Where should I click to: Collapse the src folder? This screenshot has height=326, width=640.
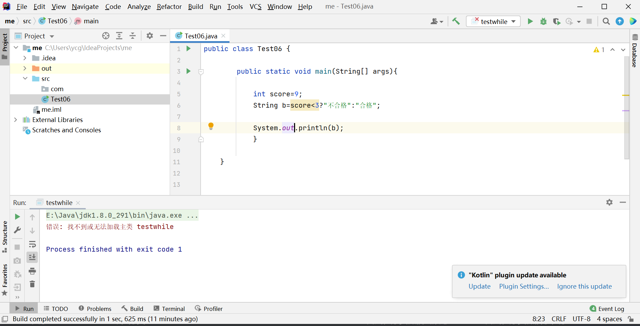(x=25, y=79)
